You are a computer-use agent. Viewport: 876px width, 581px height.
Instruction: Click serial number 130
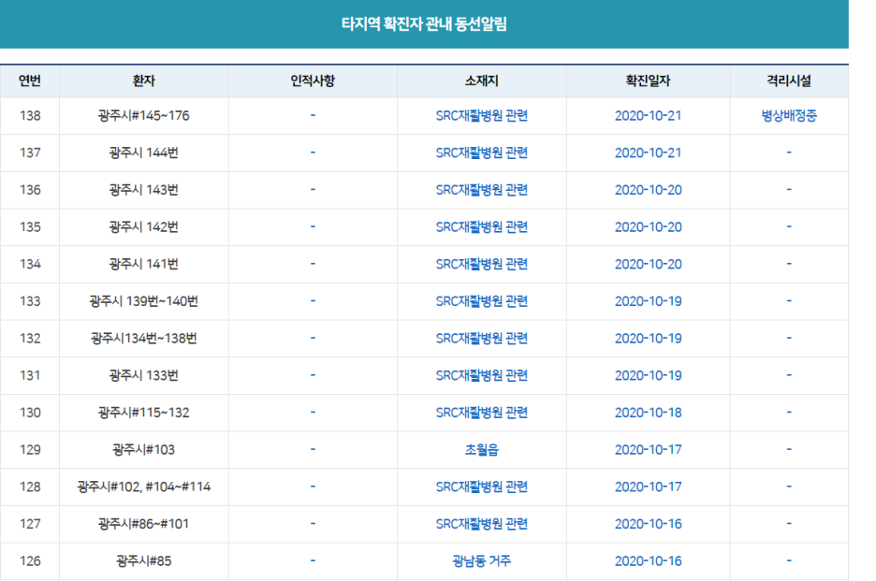30,413
